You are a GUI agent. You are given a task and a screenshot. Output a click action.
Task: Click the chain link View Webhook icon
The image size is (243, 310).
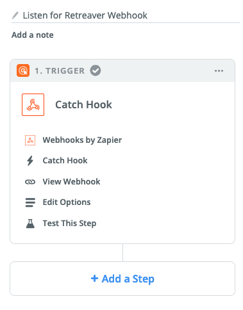pyautogui.click(x=30, y=182)
